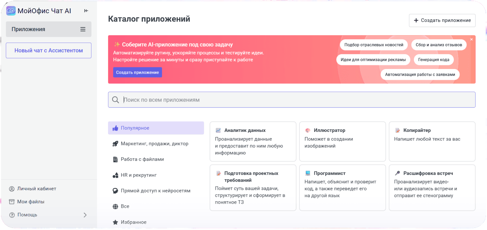The width and height of the screenshot is (487, 230).
Task: Start Новый чат с Ассистентом
Action: click(x=48, y=50)
